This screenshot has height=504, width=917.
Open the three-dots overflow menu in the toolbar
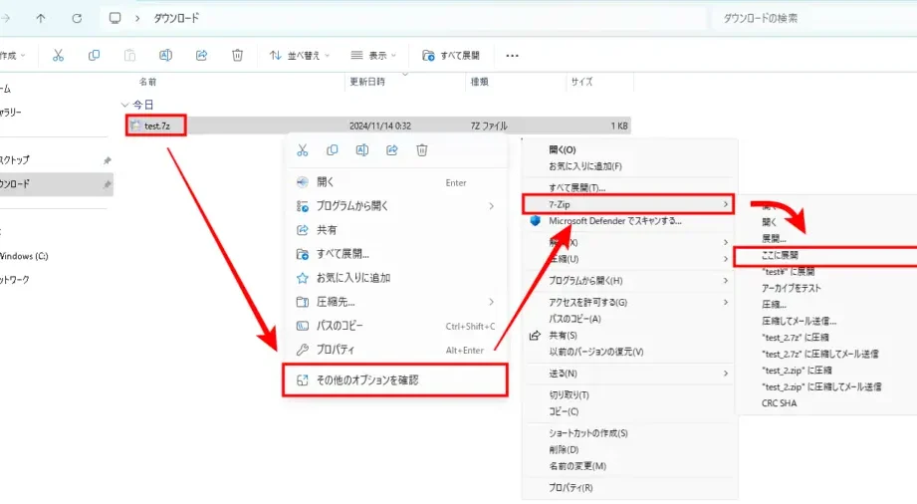click(x=512, y=56)
